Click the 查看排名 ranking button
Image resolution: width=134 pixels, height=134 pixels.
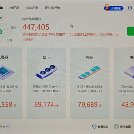coord(100,127)
